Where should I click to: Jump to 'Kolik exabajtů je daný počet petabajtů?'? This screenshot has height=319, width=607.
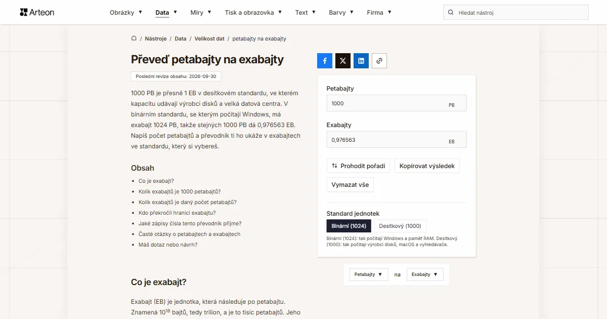[x=188, y=202]
